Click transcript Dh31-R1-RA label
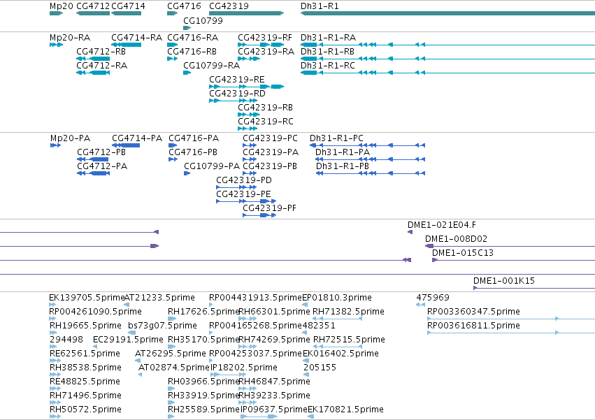This screenshot has height=420, width=595. point(328,38)
